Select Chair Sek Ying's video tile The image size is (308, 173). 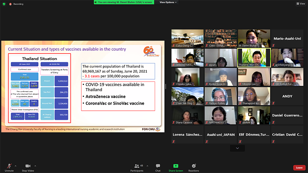coord(187,96)
